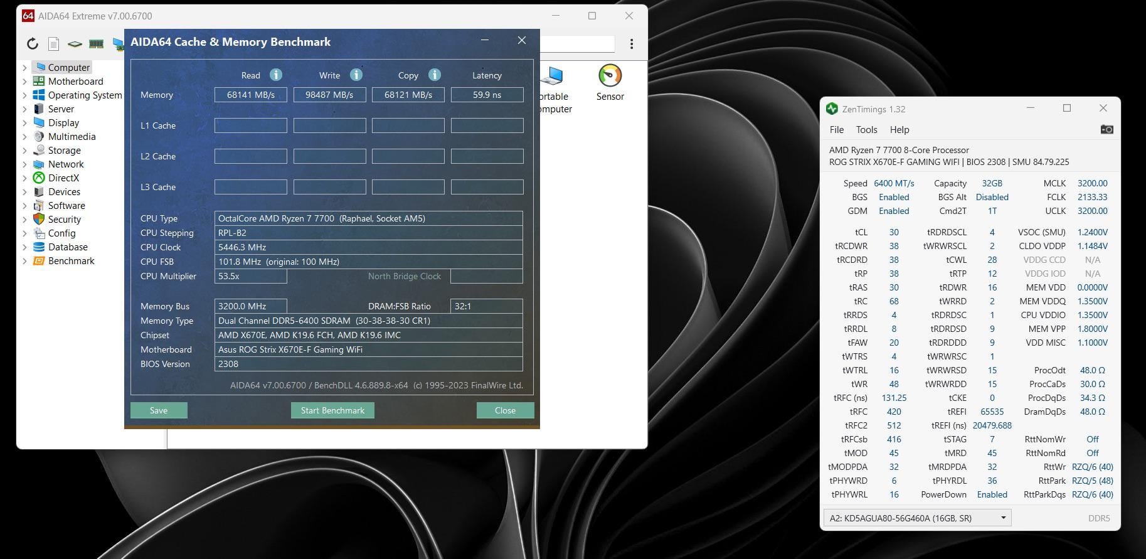
Task: Click the Memory Read result field 68141 MB/s
Action: pos(251,95)
